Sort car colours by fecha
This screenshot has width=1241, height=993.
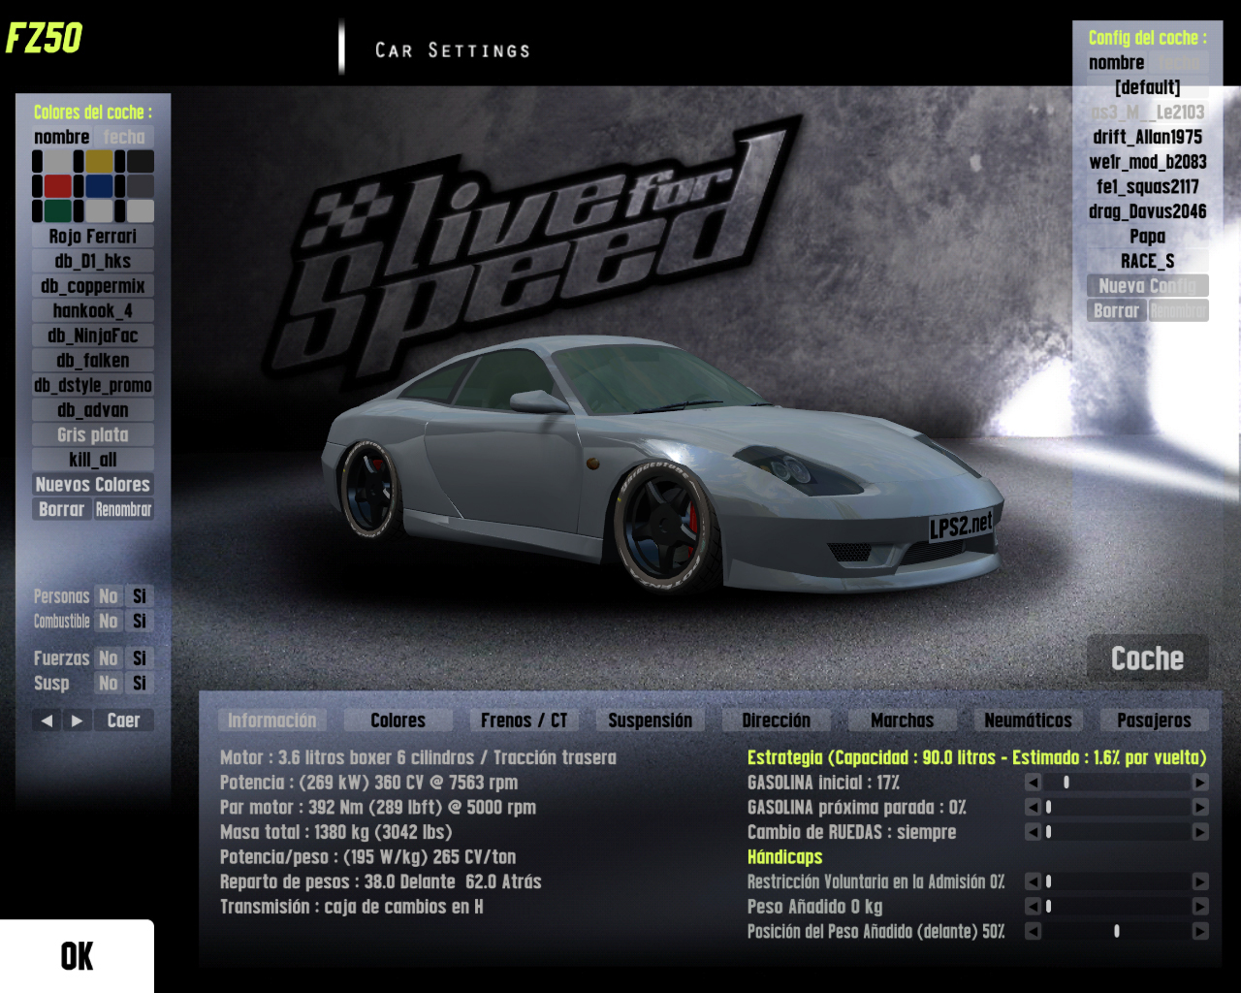124,138
